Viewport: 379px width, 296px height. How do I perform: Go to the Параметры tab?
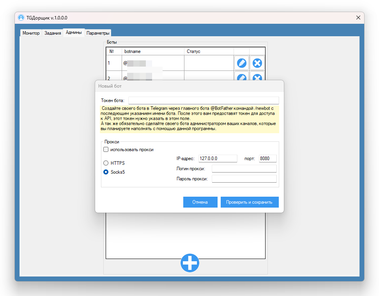pos(98,33)
